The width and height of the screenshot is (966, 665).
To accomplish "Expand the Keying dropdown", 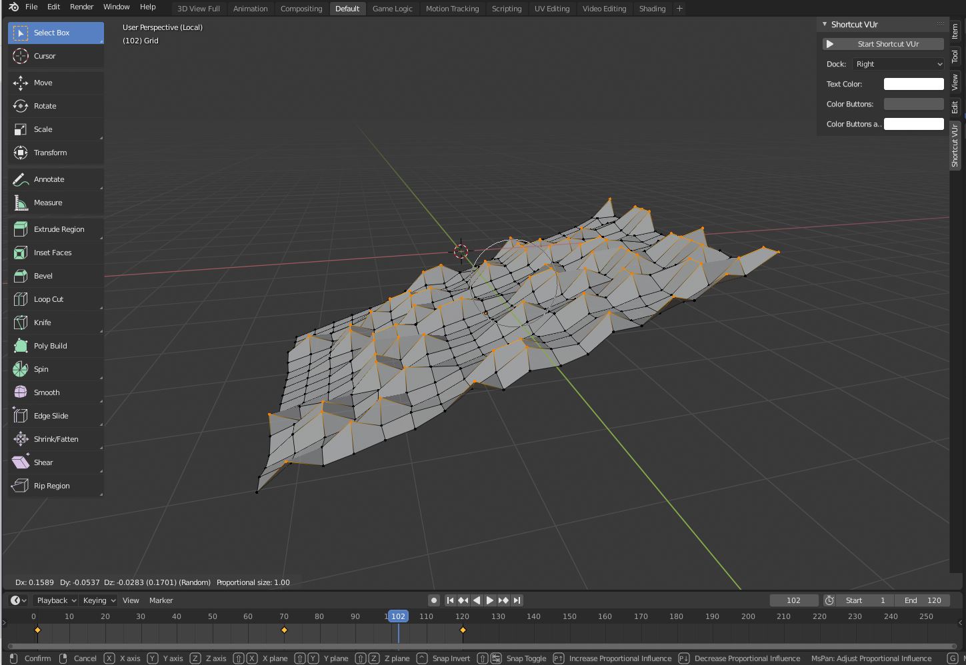I will (x=99, y=600).
